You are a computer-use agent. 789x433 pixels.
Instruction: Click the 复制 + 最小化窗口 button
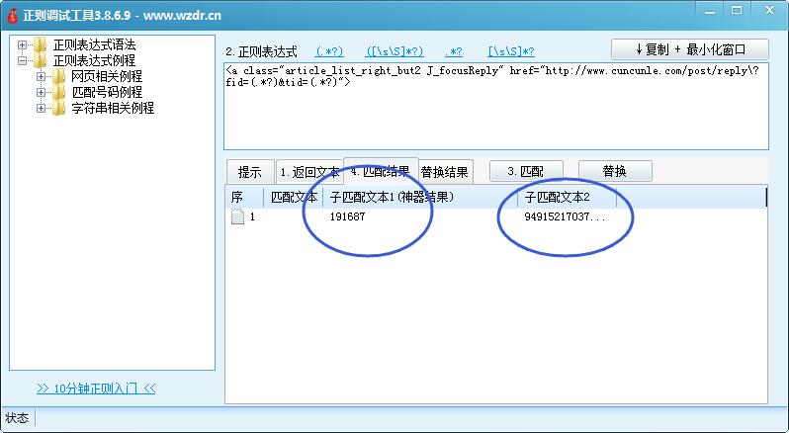[689, 49]
